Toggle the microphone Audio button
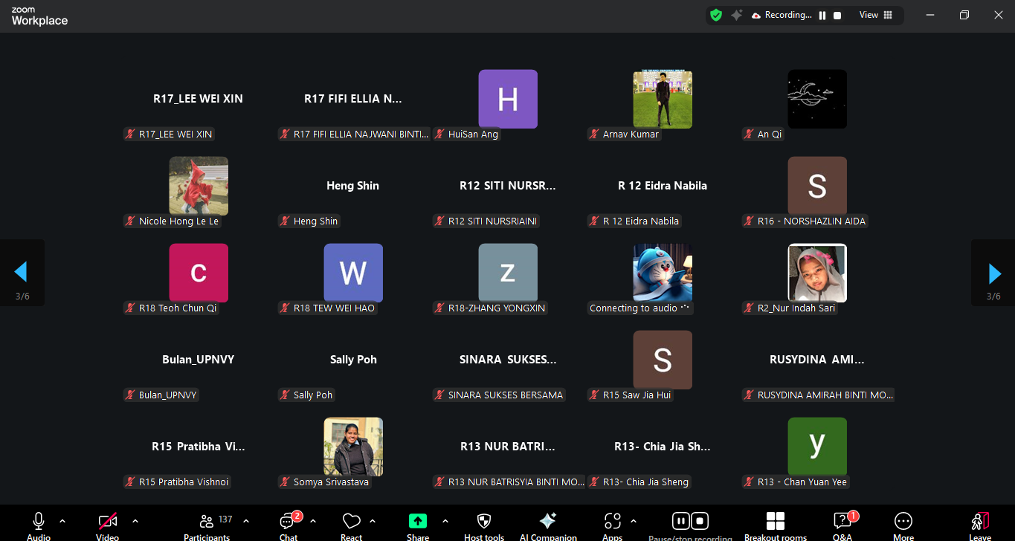Screen dimensions: 1015x541 tap(39, 522)
